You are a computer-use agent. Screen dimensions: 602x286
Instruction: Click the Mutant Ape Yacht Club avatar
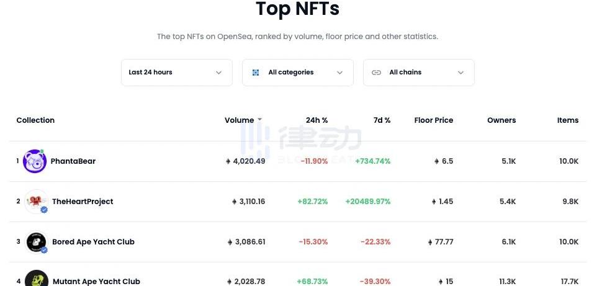click(37, 280)
